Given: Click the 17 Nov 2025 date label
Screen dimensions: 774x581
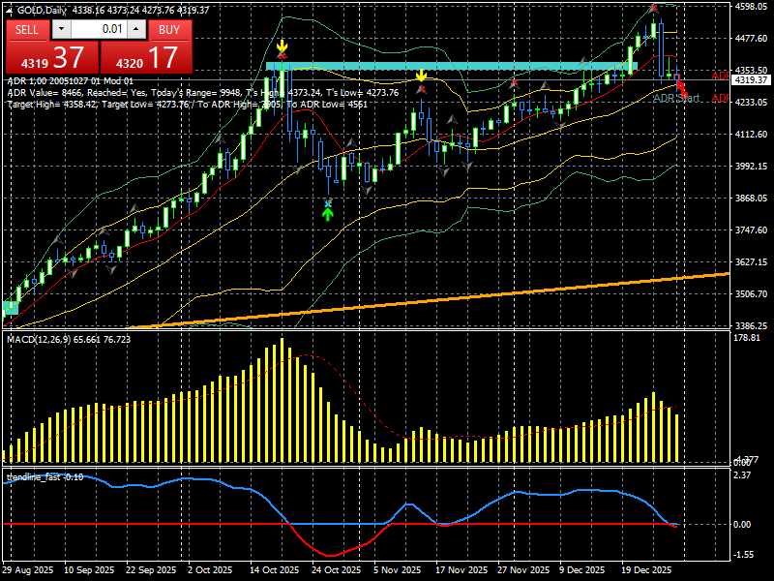Looking at the screenshot, I should tap(461, 570).
